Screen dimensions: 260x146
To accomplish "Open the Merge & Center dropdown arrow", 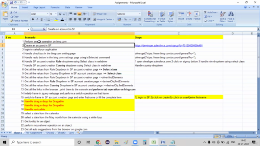I will (114, 19).
